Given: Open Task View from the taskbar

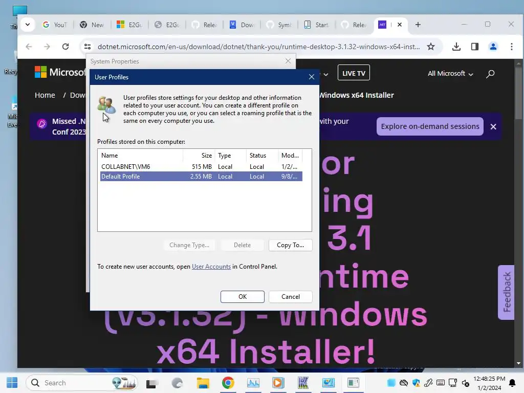Looking at the screenshot, I should [x=152, y=383].
